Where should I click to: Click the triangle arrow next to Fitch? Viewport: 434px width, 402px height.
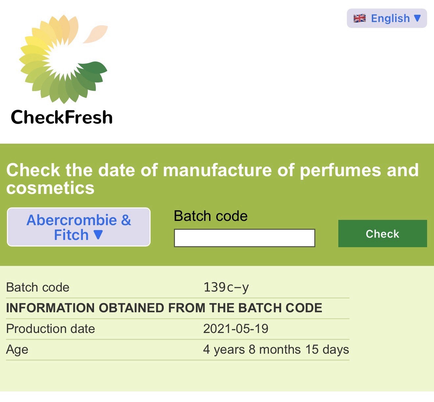point(98,235)
